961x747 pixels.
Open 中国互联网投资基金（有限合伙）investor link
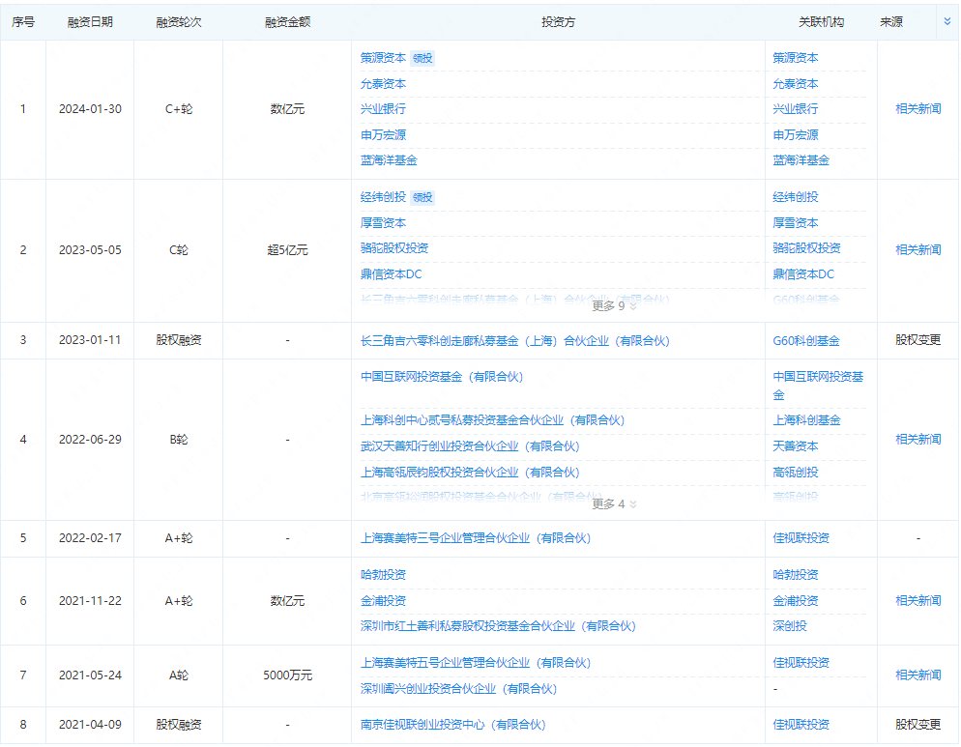point(442,377)
